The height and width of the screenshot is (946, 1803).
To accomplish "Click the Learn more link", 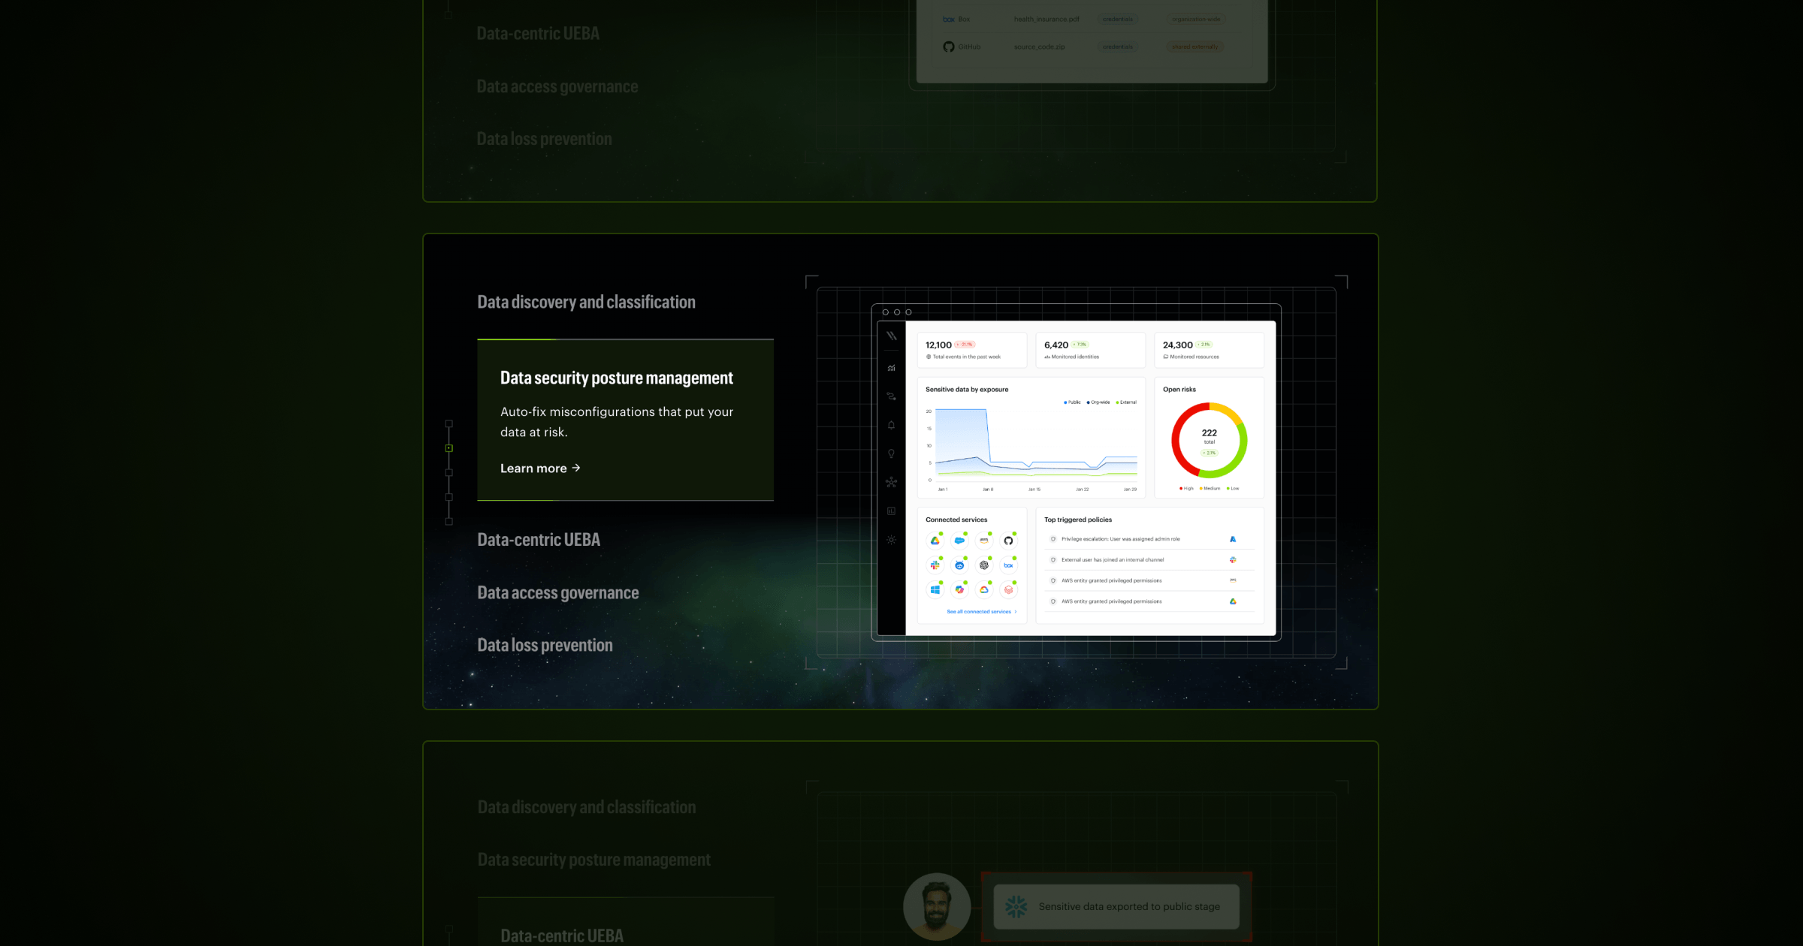I will pyautogui.click(x=540, y=468).
